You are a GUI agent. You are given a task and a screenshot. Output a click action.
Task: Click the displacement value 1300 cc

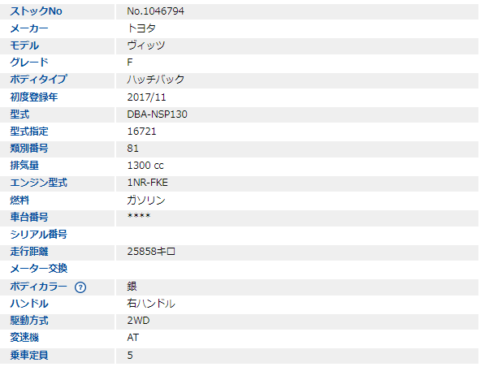[x=146, y=166]
